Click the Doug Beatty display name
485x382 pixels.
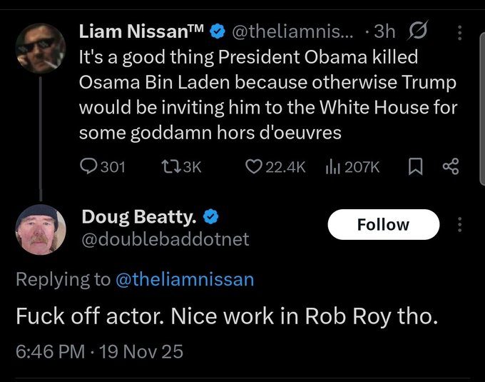click(141, 216)
